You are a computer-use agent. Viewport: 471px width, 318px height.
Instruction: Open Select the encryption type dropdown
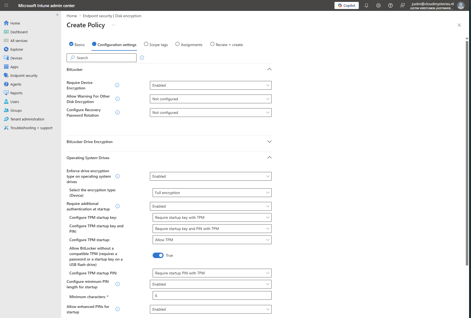coord(212,193)
